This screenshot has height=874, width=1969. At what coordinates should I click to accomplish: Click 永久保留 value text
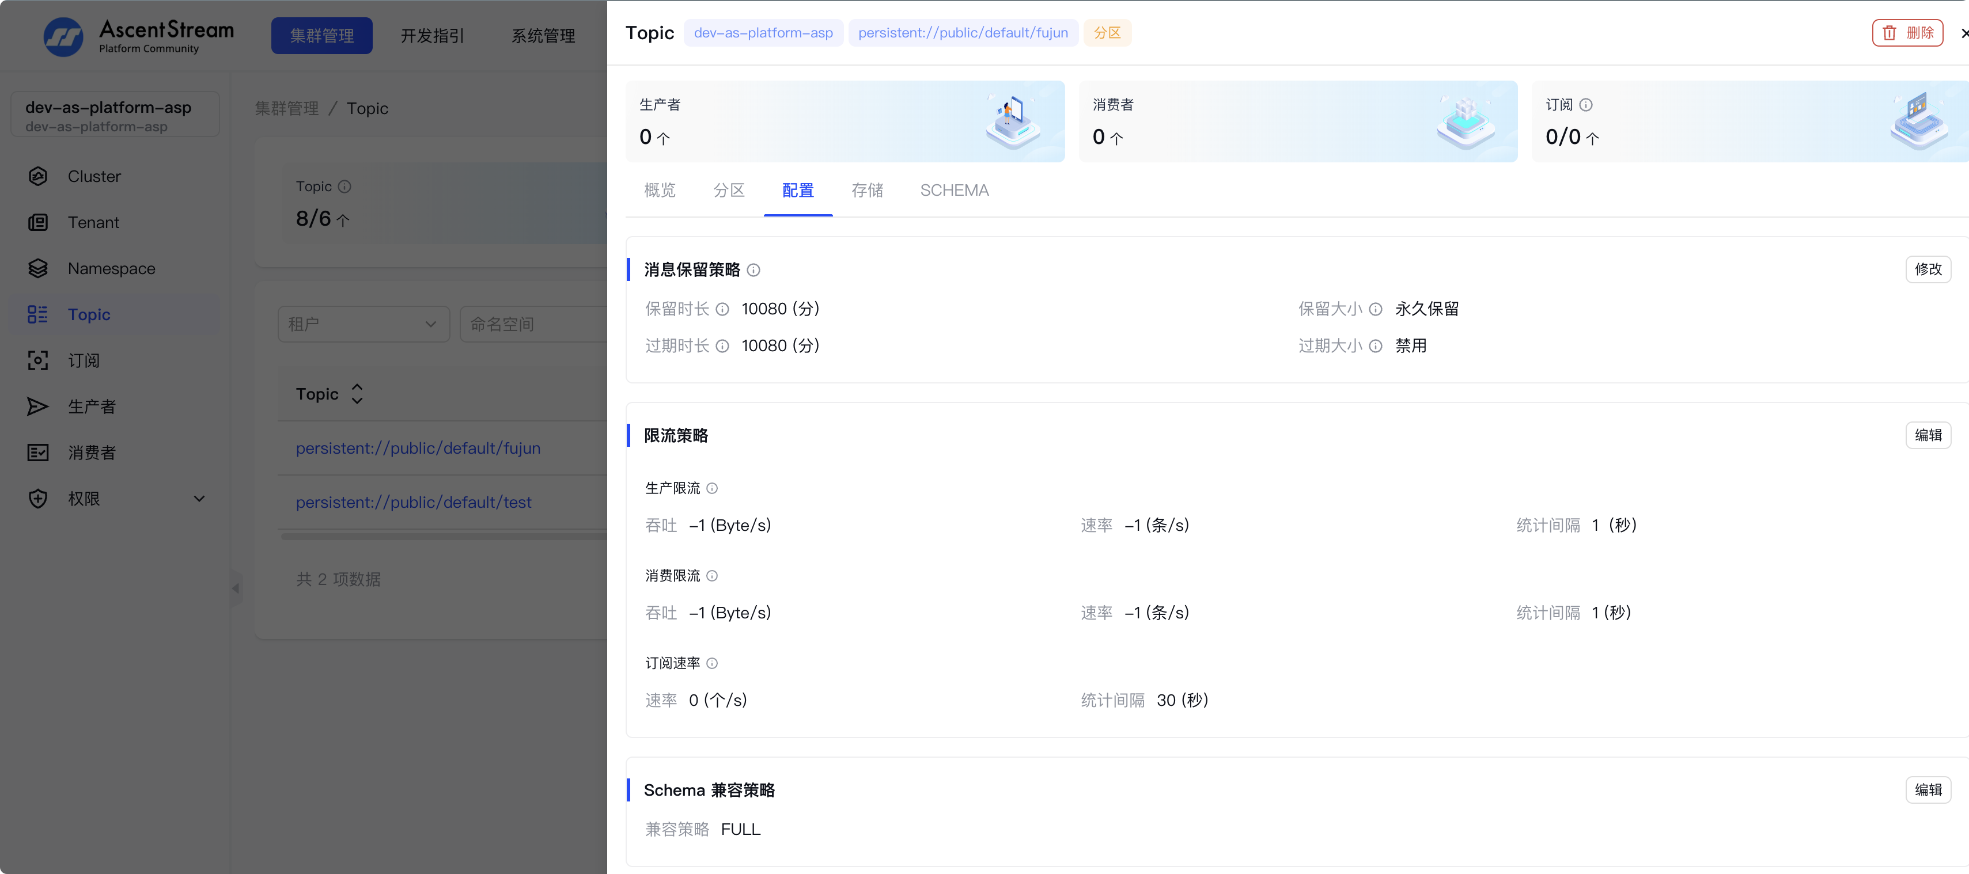(1427, 309)
